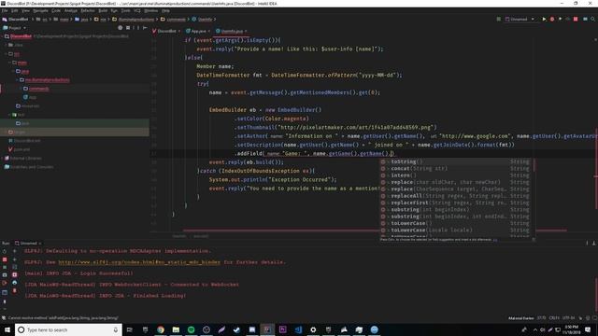The image size is (598, 336).
Task: Start debugging with the red bug icon
Action: pos(552,19)
